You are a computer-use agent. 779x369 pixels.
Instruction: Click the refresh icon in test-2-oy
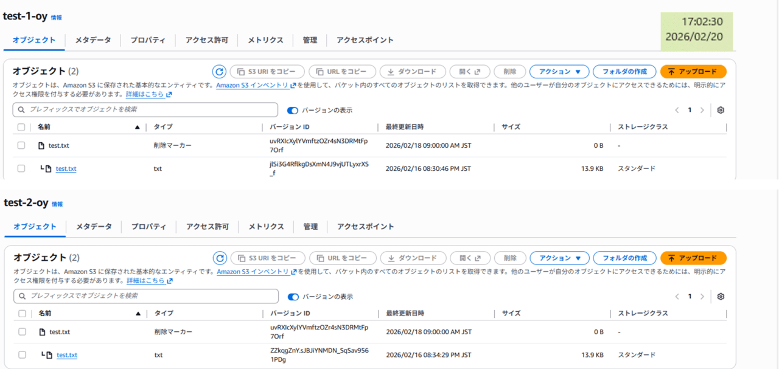(x=220, y=258)
